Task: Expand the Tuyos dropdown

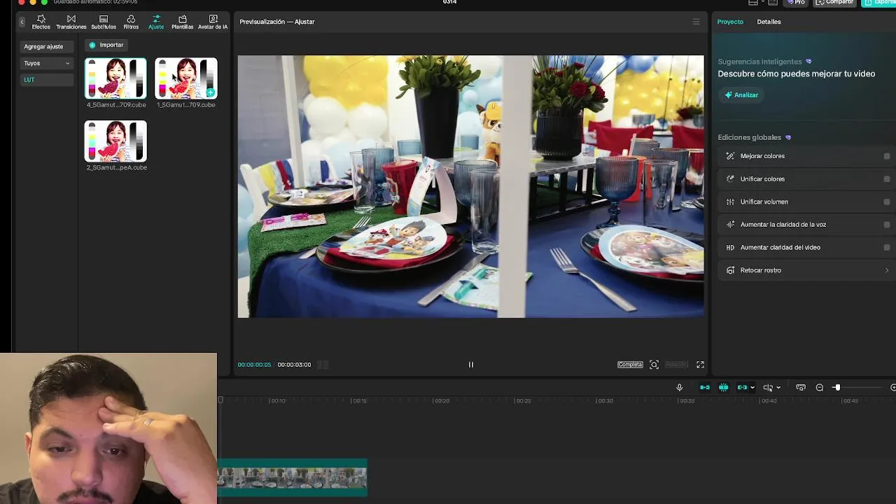Action: point(47,63)
